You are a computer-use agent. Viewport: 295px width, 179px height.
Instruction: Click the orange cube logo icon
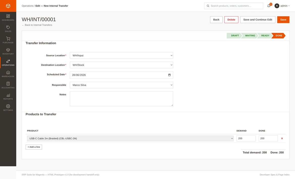(x=8, y=6)
